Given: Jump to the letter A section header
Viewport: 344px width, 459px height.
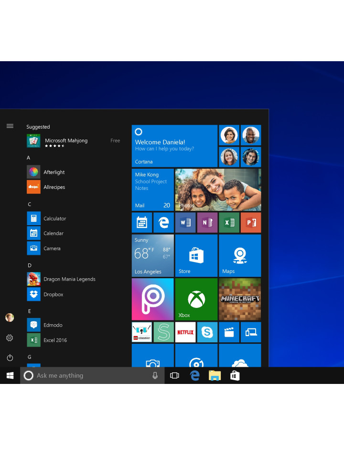Looking at the screenshot, I should [x=28, y=157].
